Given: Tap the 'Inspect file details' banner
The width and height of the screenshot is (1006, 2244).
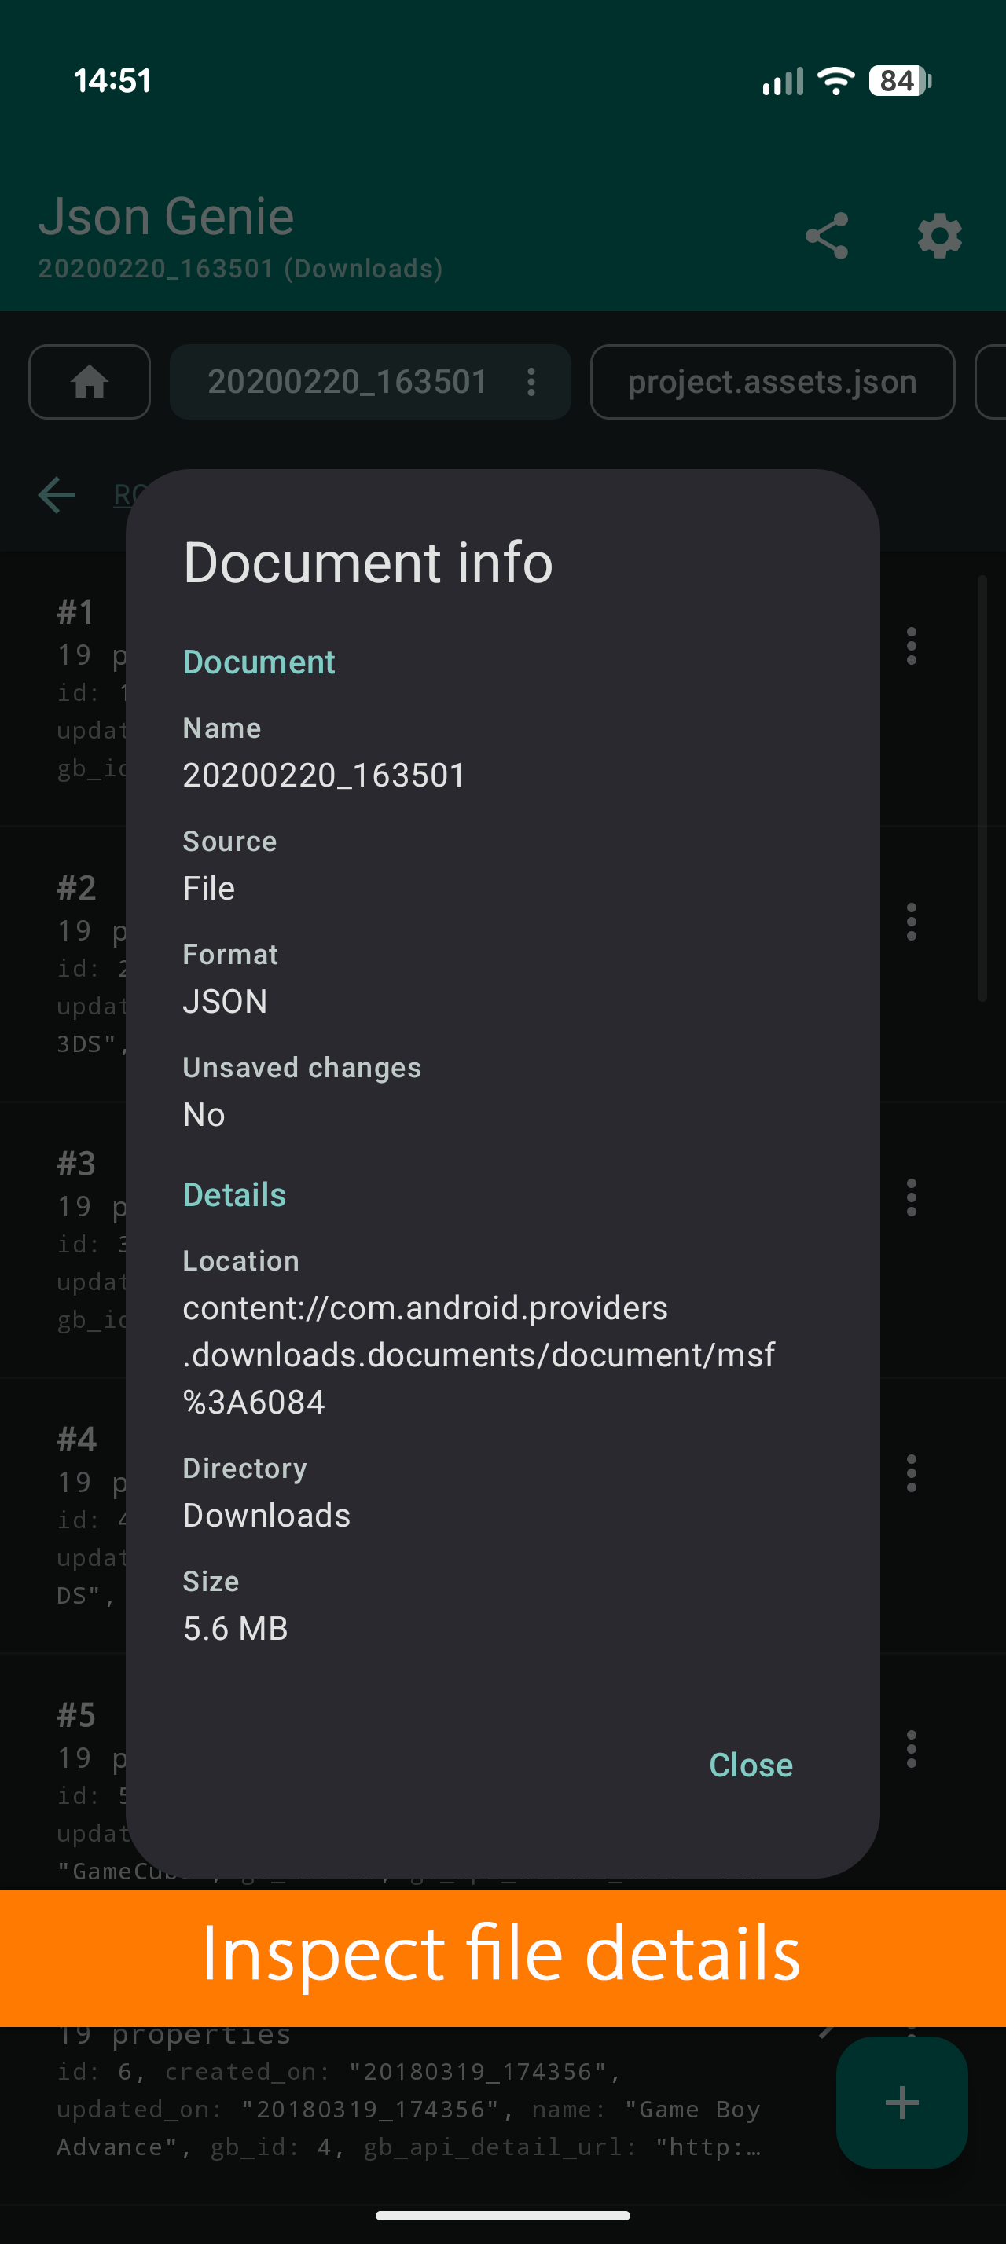Looking at the screenshot, I should point(502,1956).
